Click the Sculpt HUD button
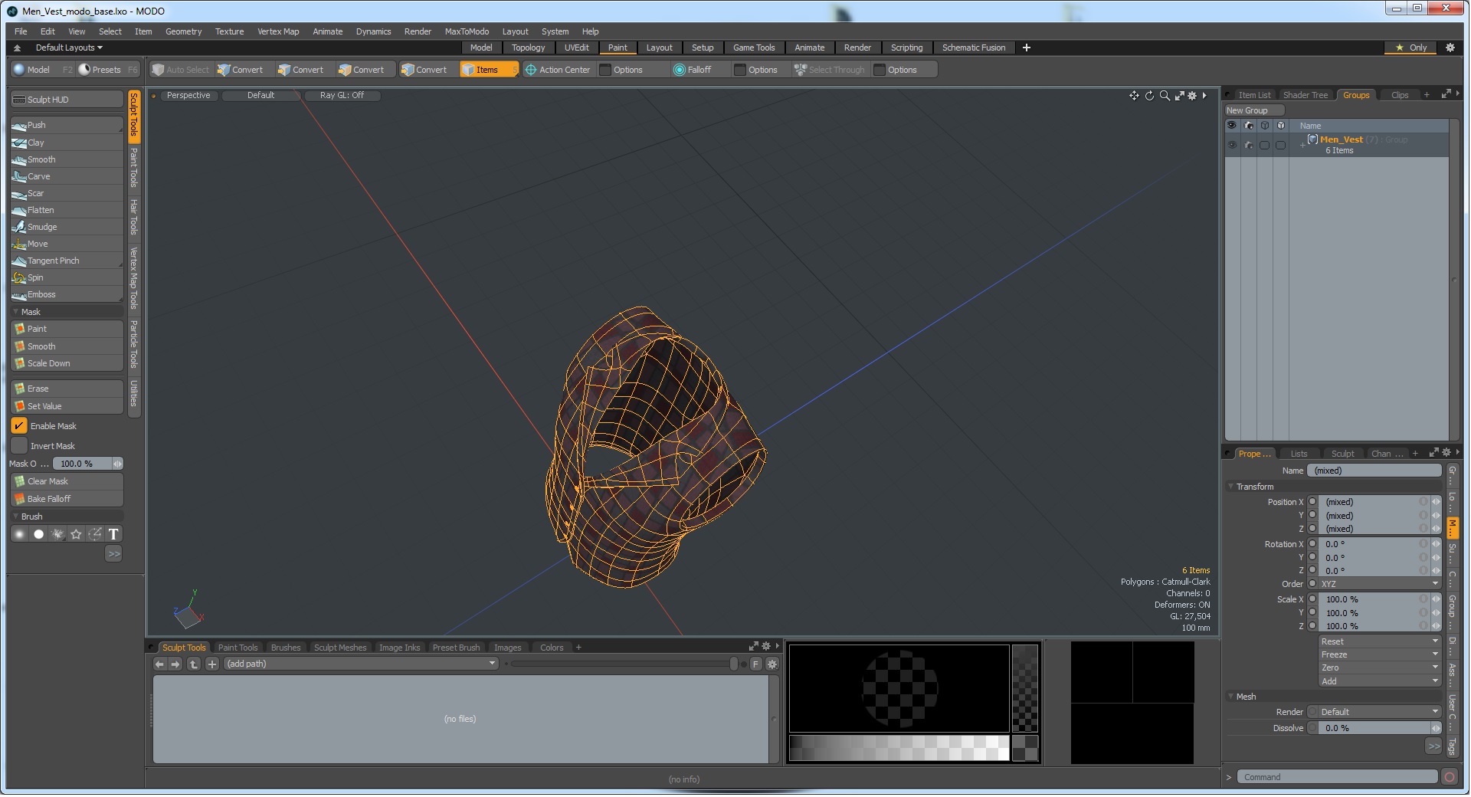 pos(67,100)
